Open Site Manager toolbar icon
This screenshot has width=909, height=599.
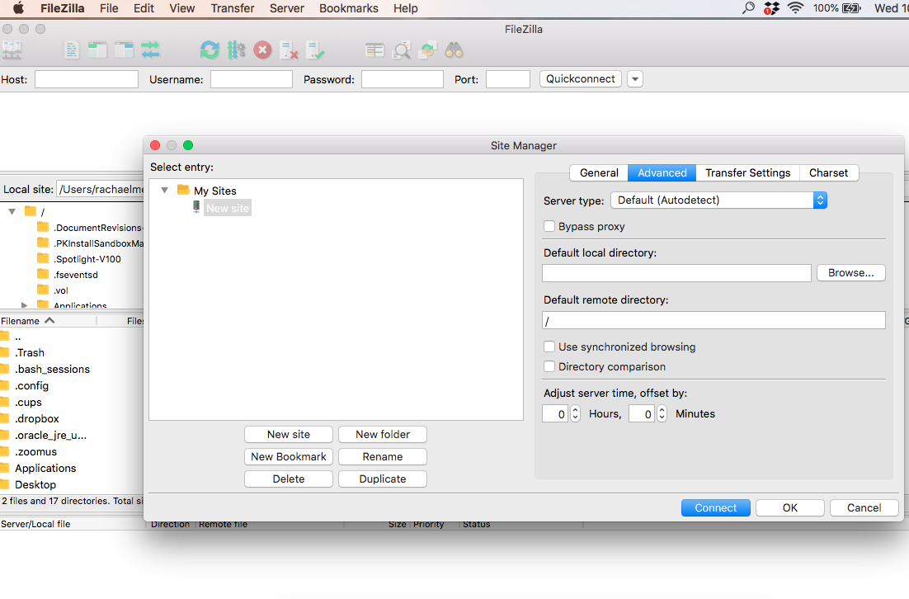12,50
